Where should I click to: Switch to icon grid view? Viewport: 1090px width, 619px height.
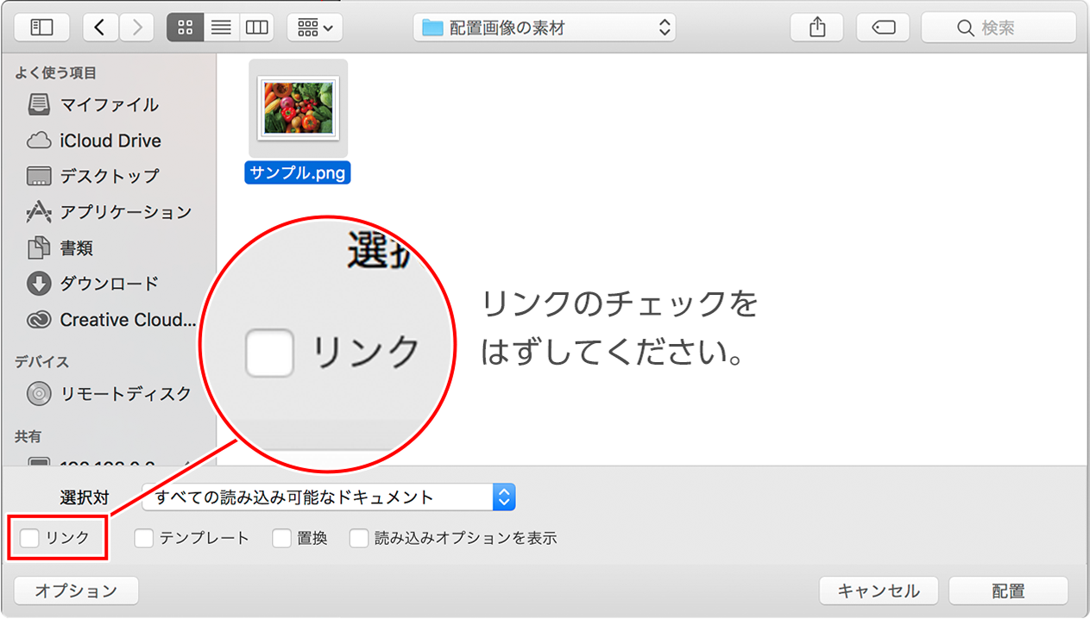pyautogui.click(x=185, y=28)
